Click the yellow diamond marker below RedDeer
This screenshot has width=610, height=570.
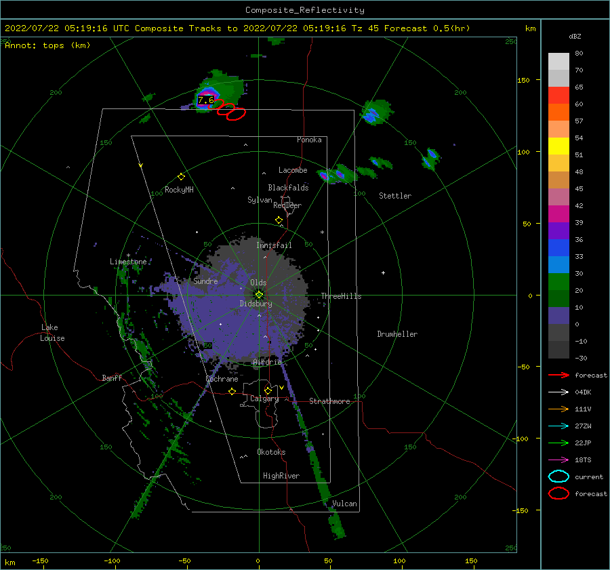[279, 220]
